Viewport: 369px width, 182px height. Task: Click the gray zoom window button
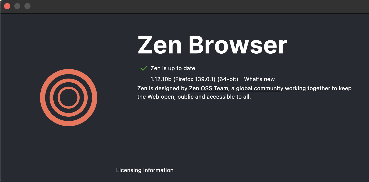pos(27,6)
